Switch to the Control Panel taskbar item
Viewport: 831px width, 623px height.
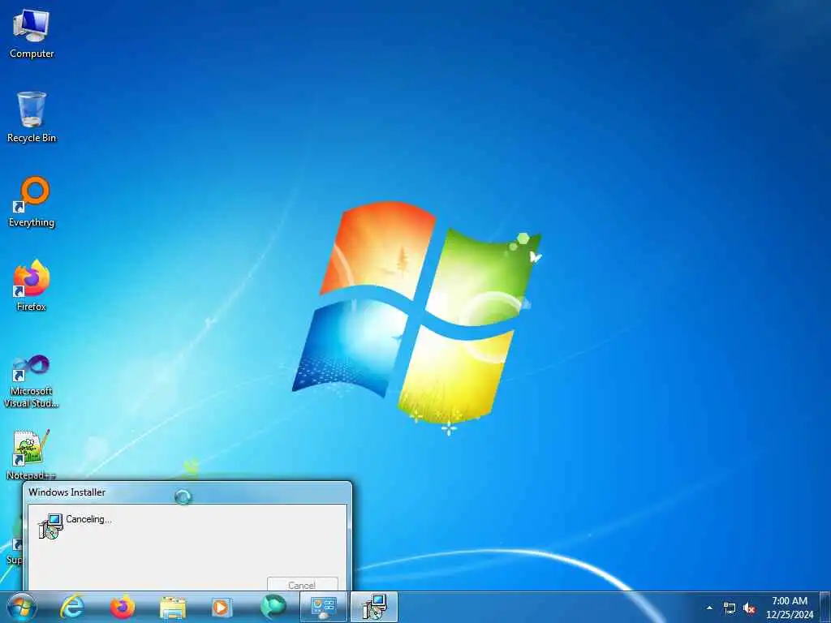[x=323, y=607]
